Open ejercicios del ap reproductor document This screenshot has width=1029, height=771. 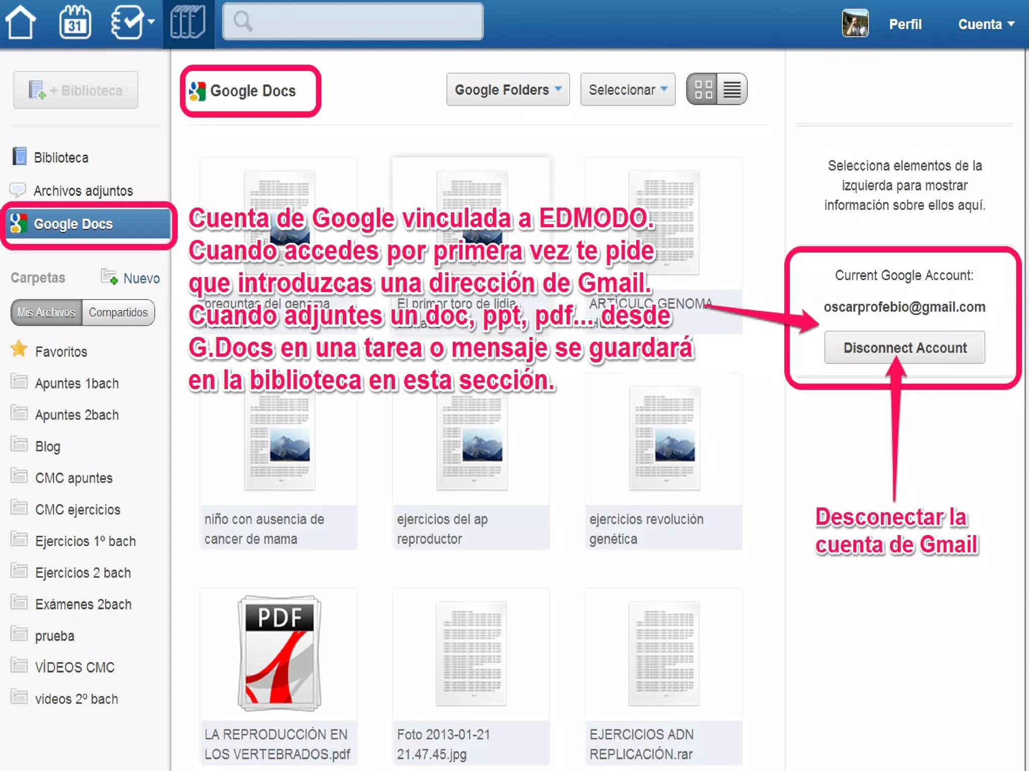pos(471,462)
